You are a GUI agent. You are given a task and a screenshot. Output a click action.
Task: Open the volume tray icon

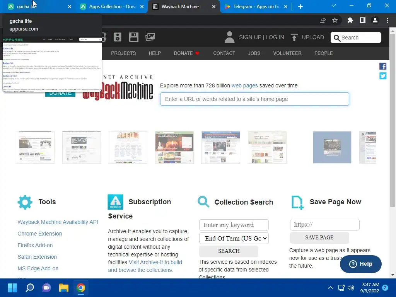[351, 288]
